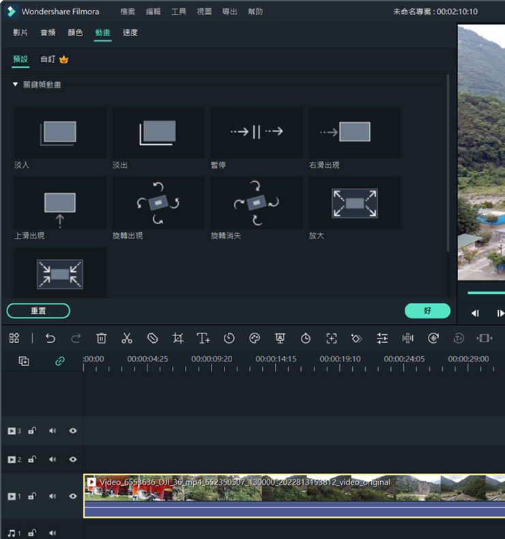Select the 旋轉出現 animation preset thumbnail

tap(158, 204)
